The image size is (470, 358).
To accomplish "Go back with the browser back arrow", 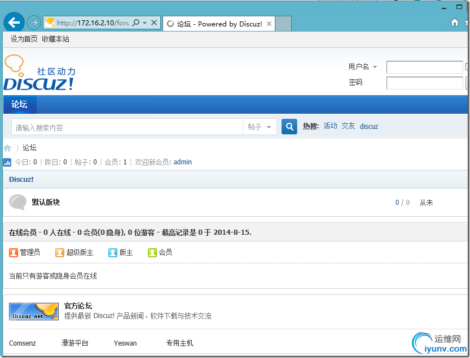I will [x=14, y=22].
